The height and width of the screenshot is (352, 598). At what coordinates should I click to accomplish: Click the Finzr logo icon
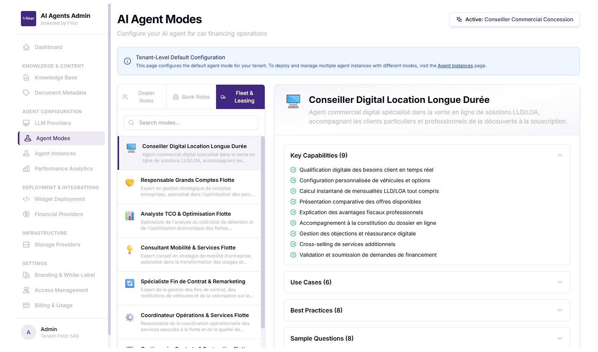tap(29, 19)
